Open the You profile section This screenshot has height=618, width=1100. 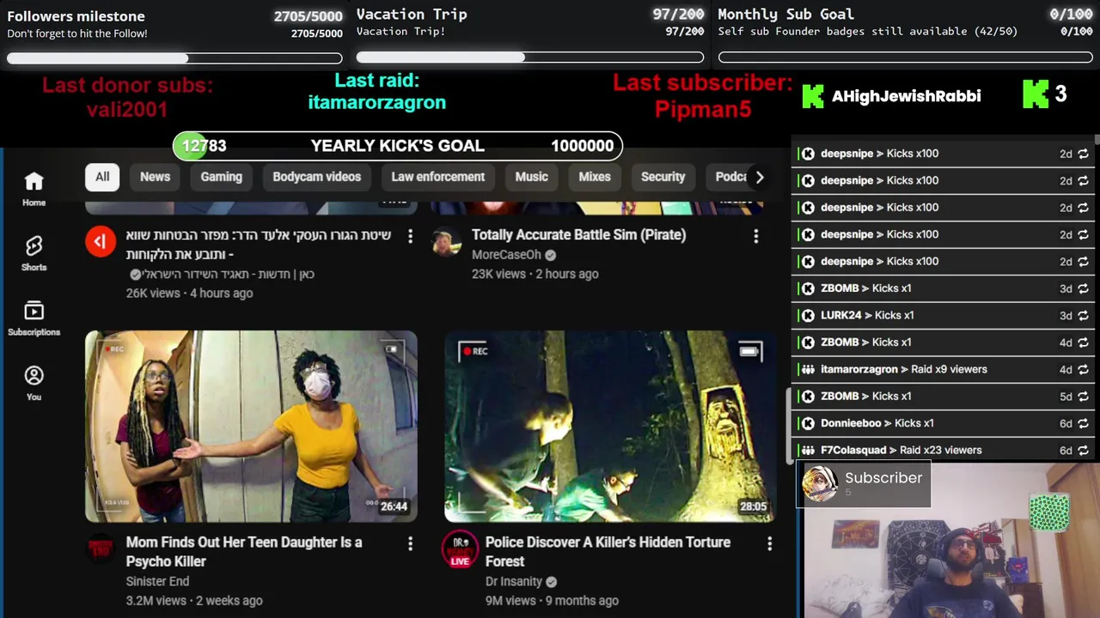point(34,383)
